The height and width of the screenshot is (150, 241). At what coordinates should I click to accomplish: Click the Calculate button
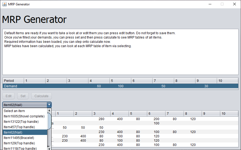(x=42, y=96)
